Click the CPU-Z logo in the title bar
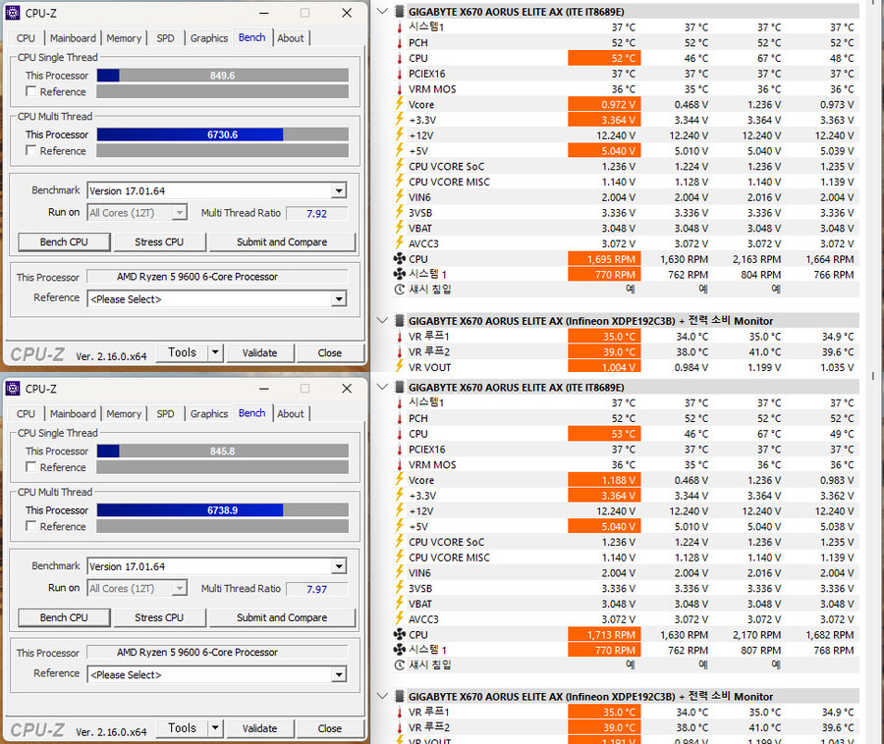Viewport: 884px width, 744px height. click(11, 13)
